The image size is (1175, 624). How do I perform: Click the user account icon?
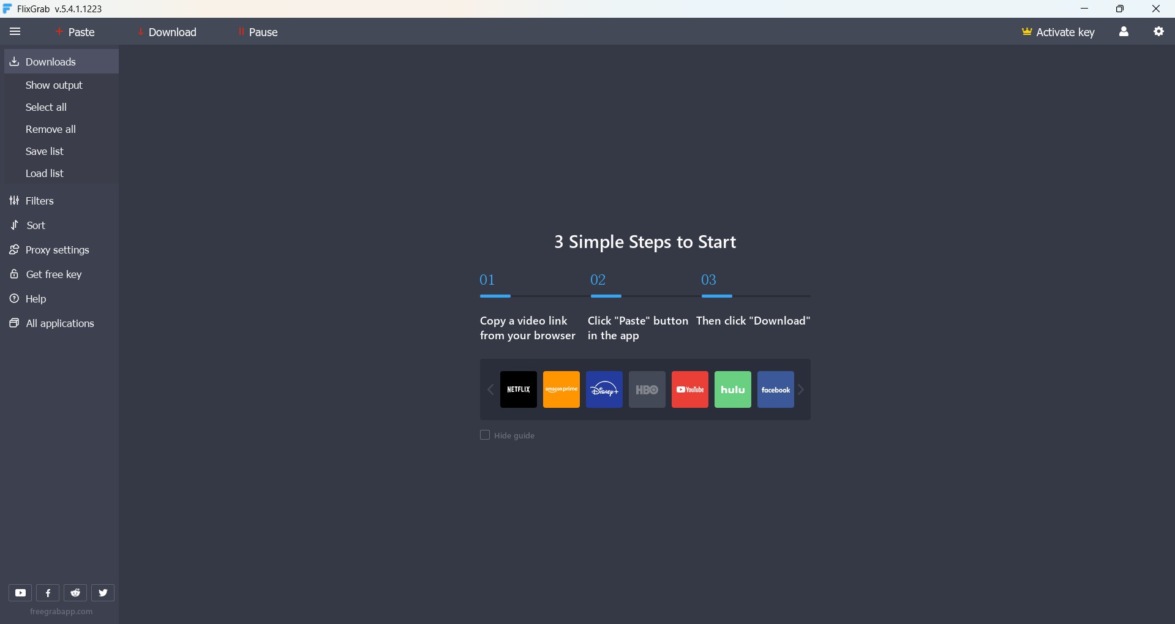click(1124, 32)
